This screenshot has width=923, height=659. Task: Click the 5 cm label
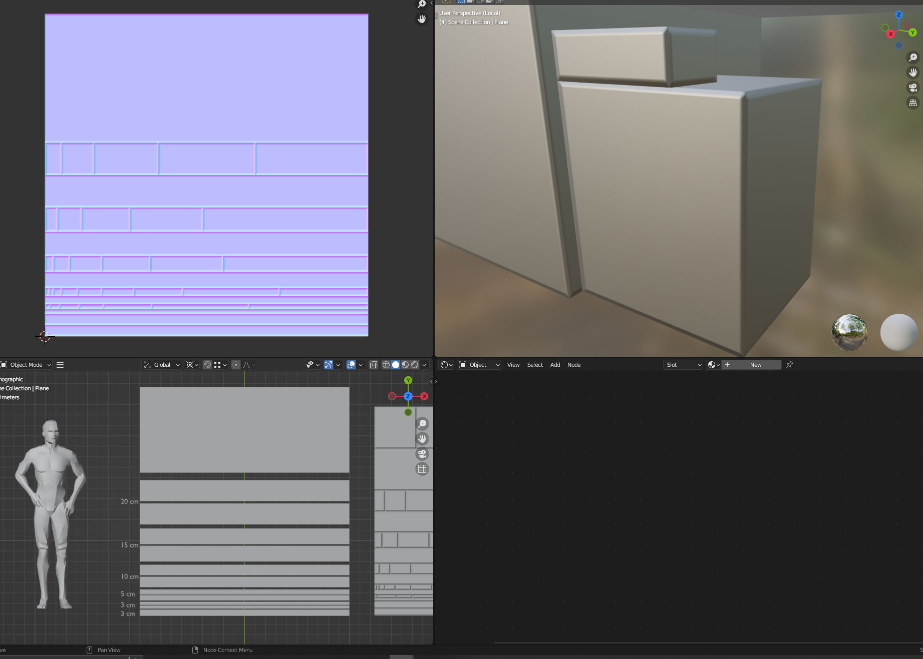click(128, 594)
